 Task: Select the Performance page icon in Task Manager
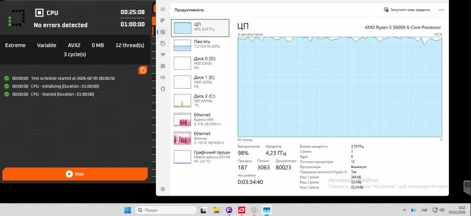[163, 32]
